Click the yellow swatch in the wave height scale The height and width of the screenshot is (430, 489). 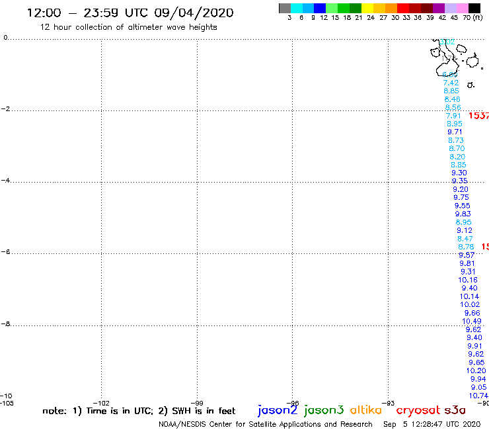[367, 8]
